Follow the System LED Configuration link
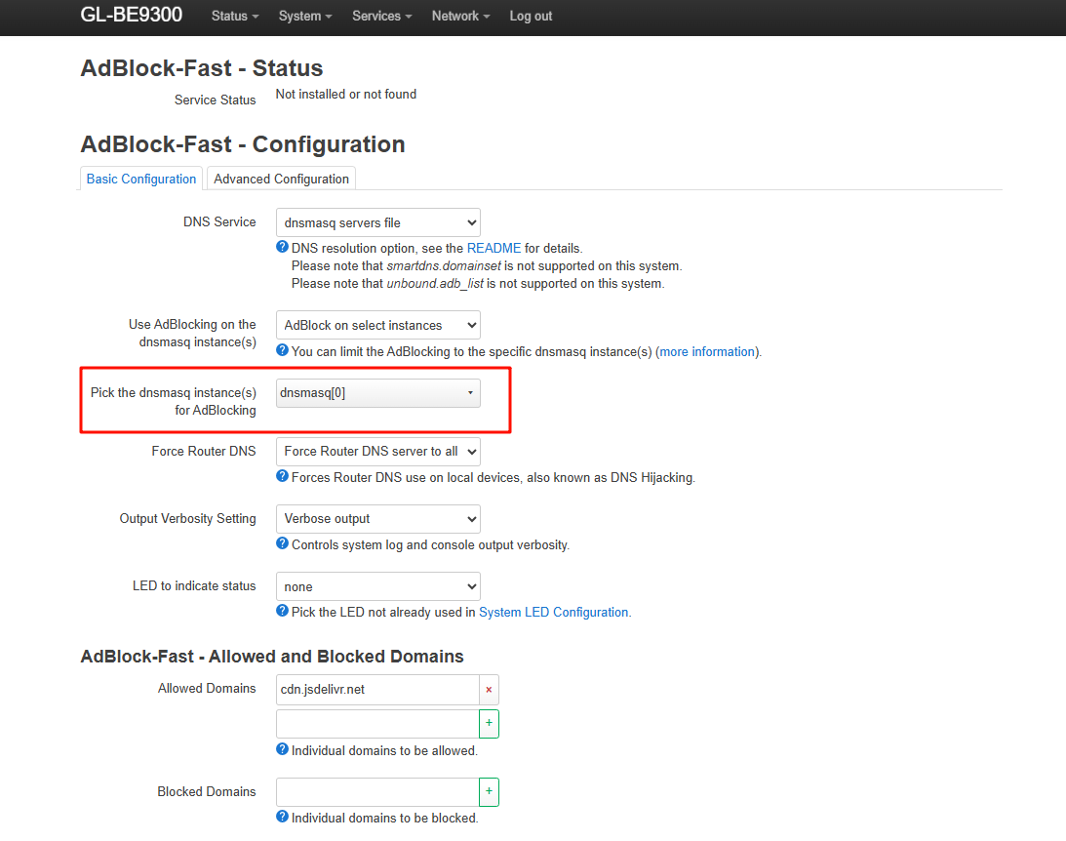This screenshot has height=841, width=1066. coord(553,613)
